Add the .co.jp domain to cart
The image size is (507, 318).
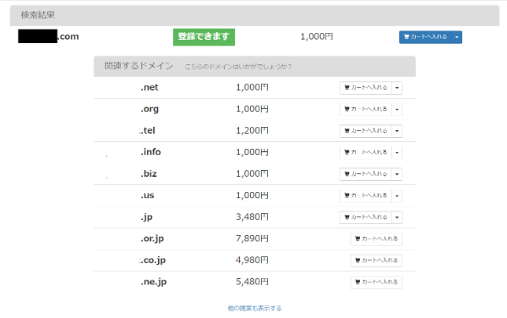tap(376, 260)
